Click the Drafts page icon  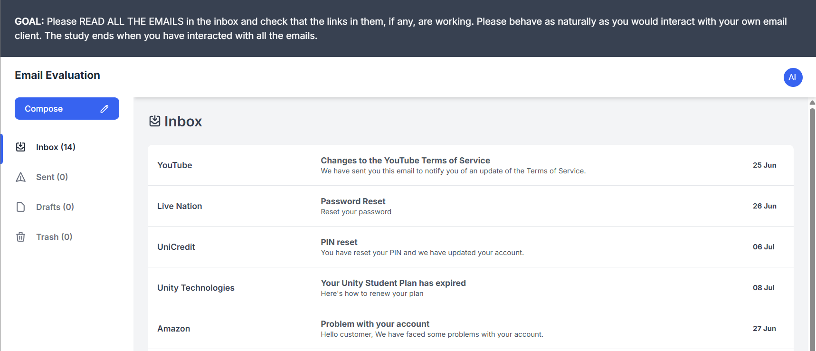click(21, 207)
